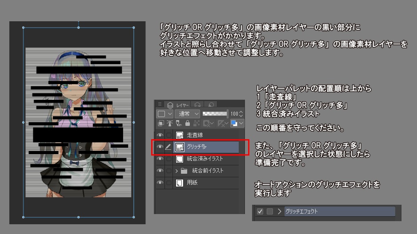Expand the グリッチエフェクト auto action

[x=279, y=211]
